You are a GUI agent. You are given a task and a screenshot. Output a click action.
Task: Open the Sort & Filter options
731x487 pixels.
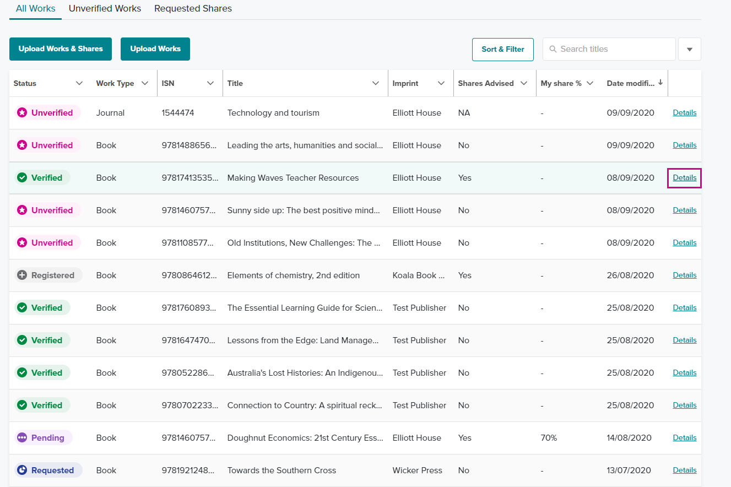503,49
